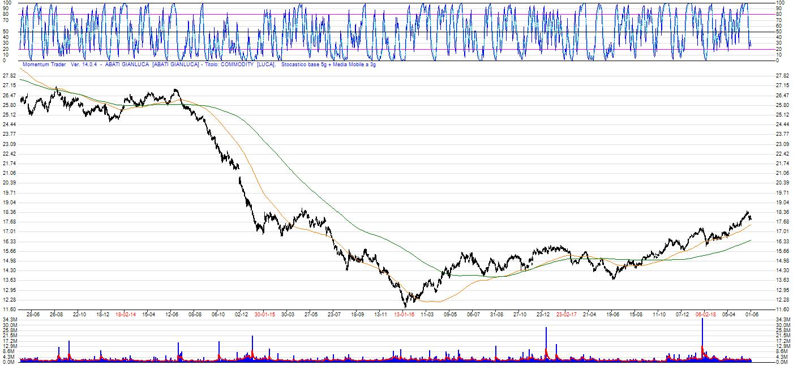
Task: Click the 23-12 date label
Action: coord(543,314)
